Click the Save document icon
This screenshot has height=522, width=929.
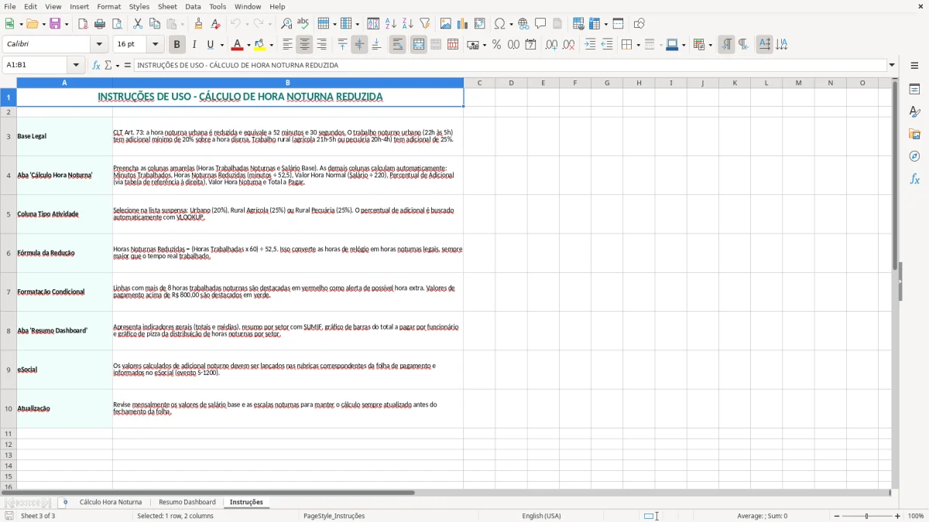(55, 24)
